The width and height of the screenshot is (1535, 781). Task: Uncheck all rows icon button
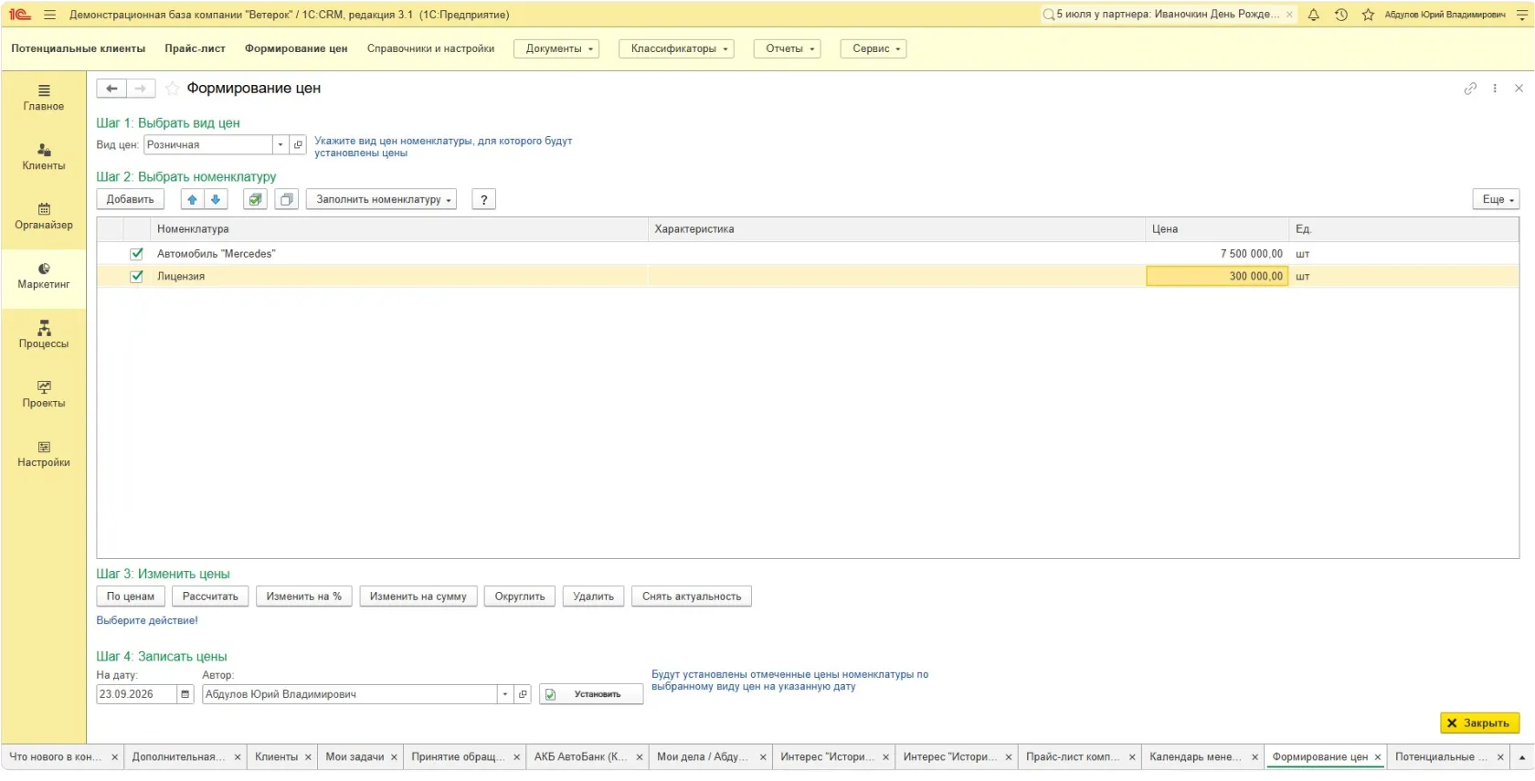pos(287,199)
